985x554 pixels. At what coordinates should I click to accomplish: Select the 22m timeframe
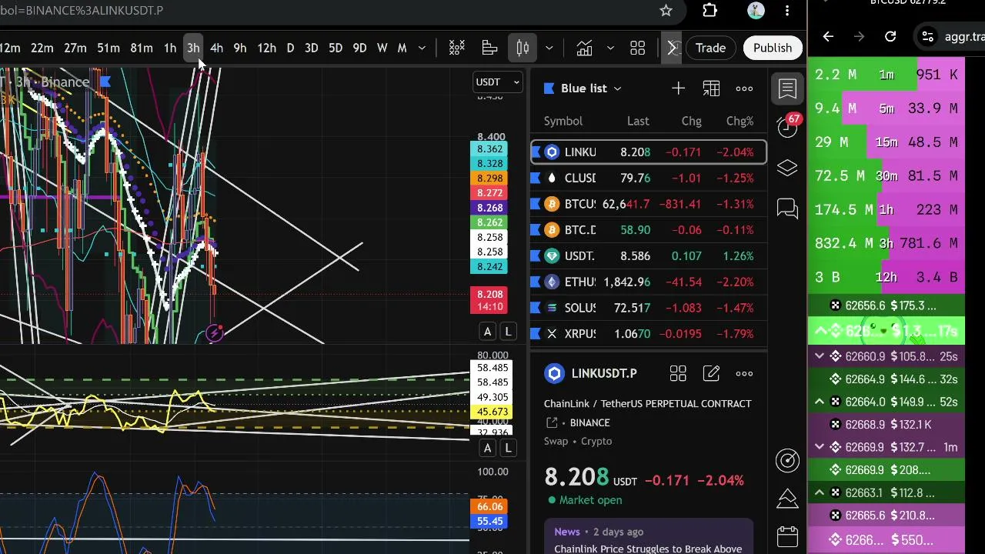tap(42, 48)
